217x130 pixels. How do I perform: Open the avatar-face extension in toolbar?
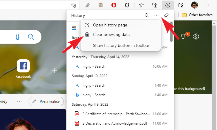pyautogui.click(x=101, y=5)
